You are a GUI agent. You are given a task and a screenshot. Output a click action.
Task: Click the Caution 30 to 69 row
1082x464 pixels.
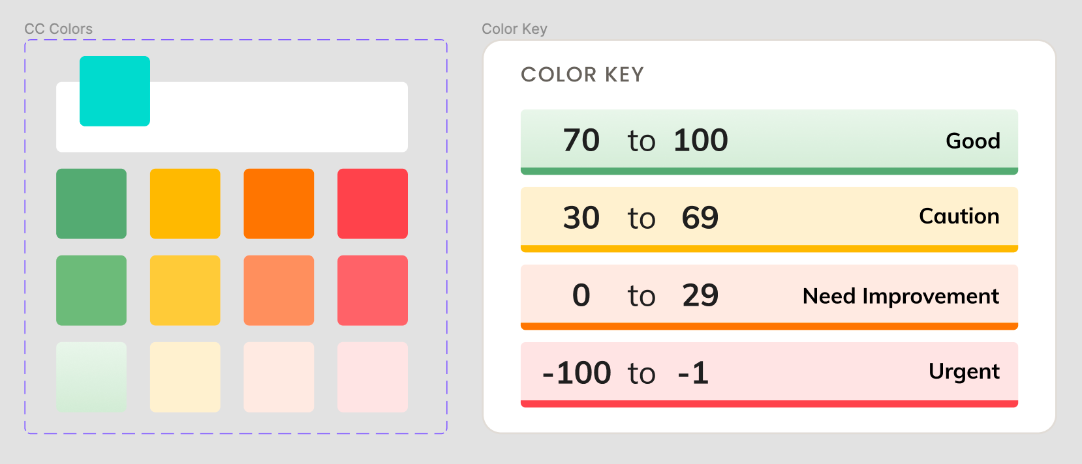click(x=769, y=219)
